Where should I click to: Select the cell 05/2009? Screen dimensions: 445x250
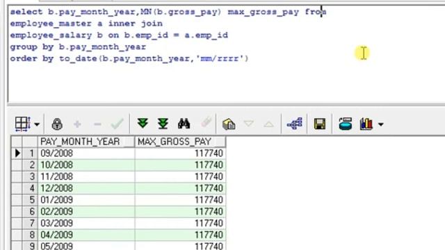pyautogui.click(x=86, y=245)
